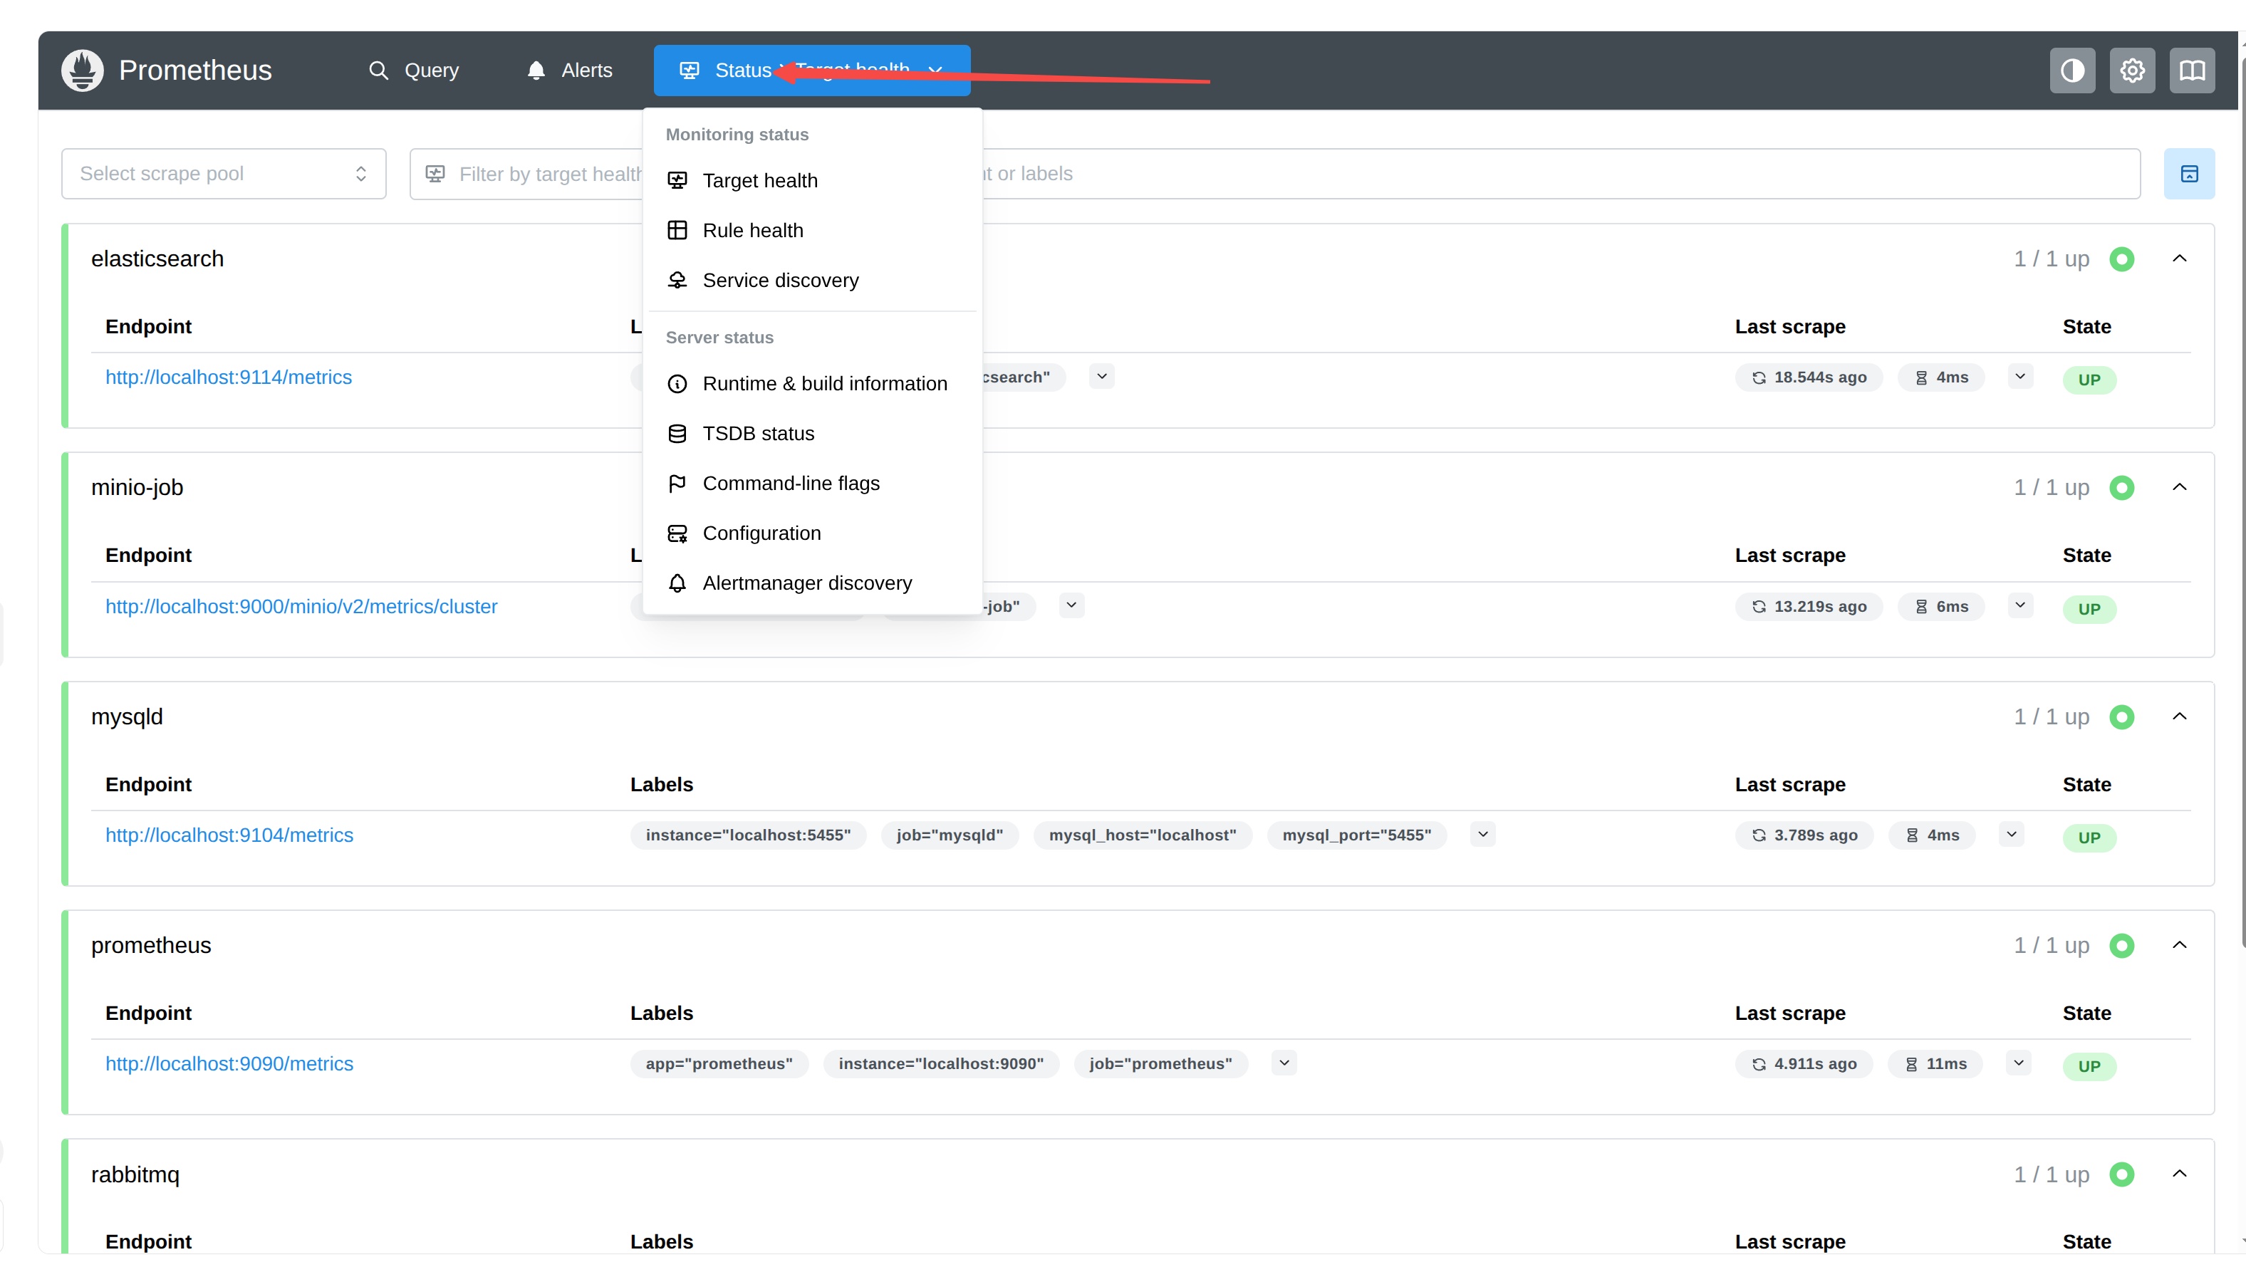Collapse the mysqld pool
This screenshot has height=1277, width=2246.
[x=2179, y=717]
